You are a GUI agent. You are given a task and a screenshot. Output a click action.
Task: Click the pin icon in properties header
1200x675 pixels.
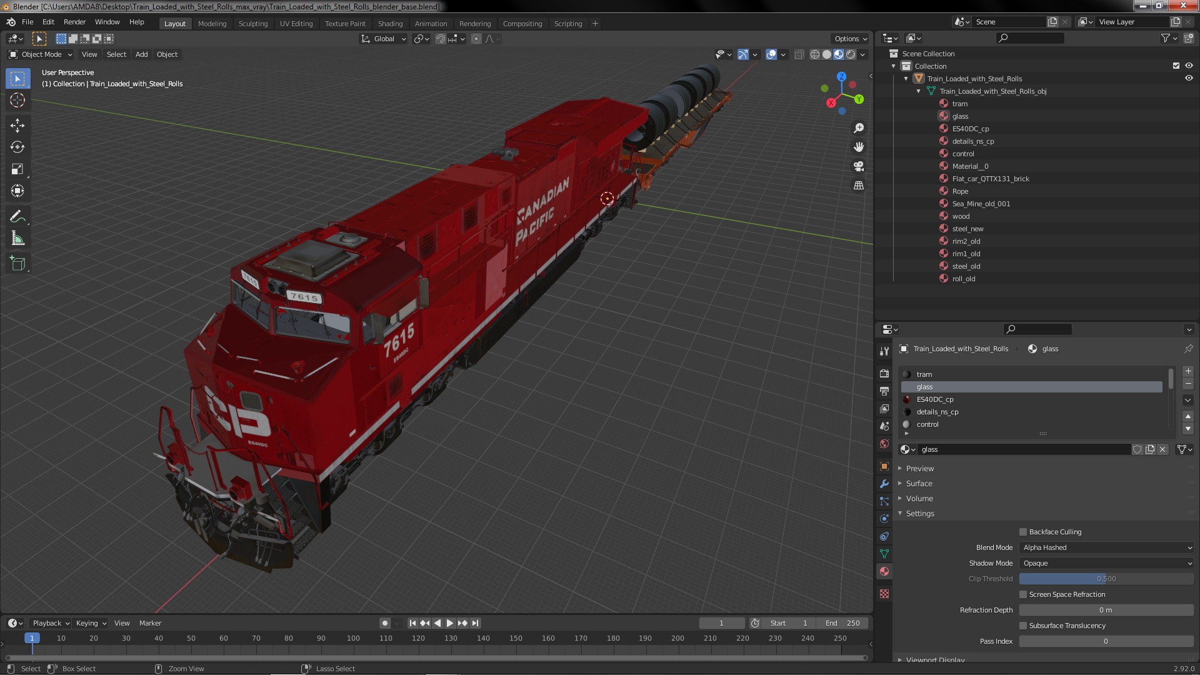(x=1188, y=349)
